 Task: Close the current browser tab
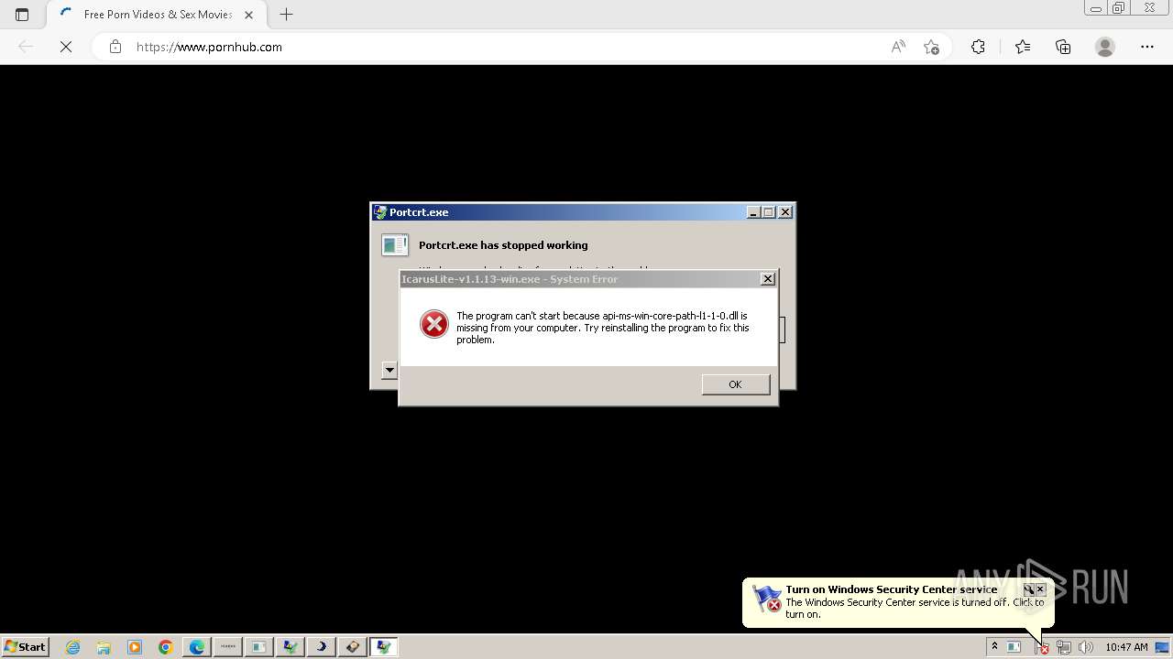(x=248, y=15)
